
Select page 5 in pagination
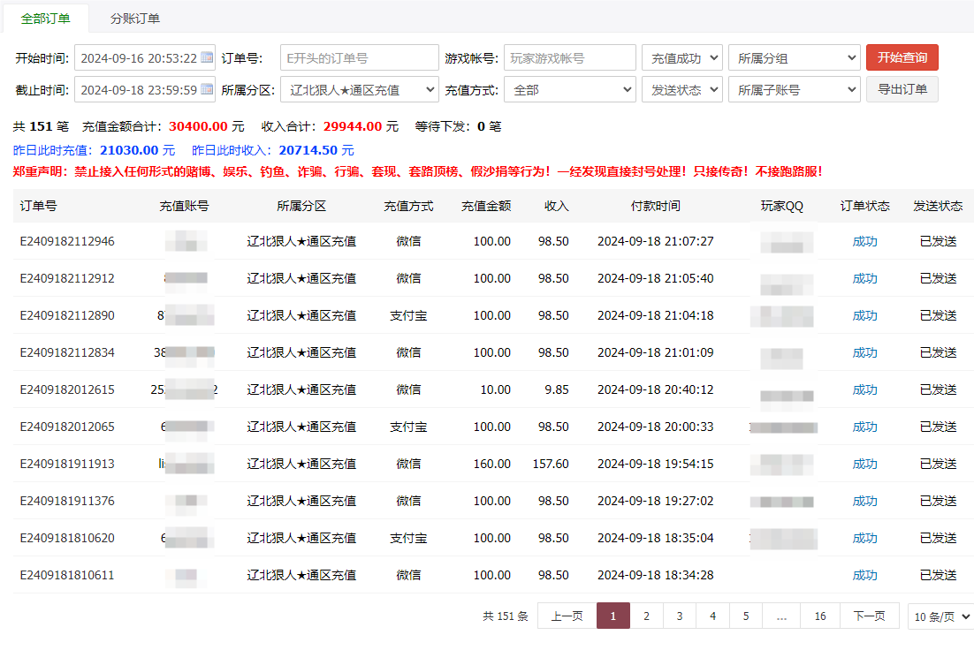(x=746, y=616)
